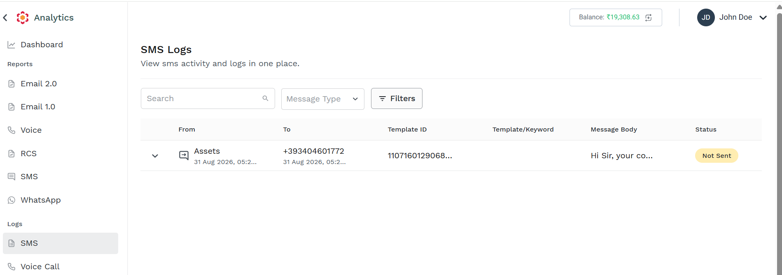Click the message icon in Assets row
This screenshot has height=275, width=782.
(184, 155)
